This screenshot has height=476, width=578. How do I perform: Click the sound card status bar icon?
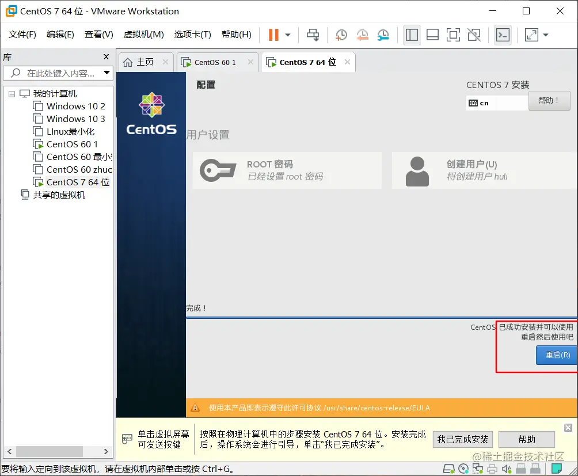point(507,469)
